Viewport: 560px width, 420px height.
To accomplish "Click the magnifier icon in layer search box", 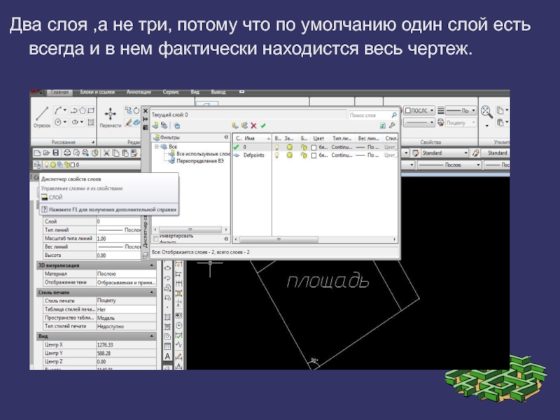I will (394, 115).
